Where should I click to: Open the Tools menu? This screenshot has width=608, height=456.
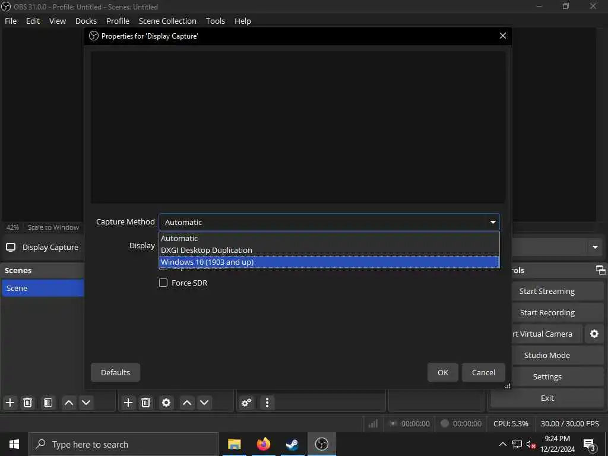[x=215, y=21]
